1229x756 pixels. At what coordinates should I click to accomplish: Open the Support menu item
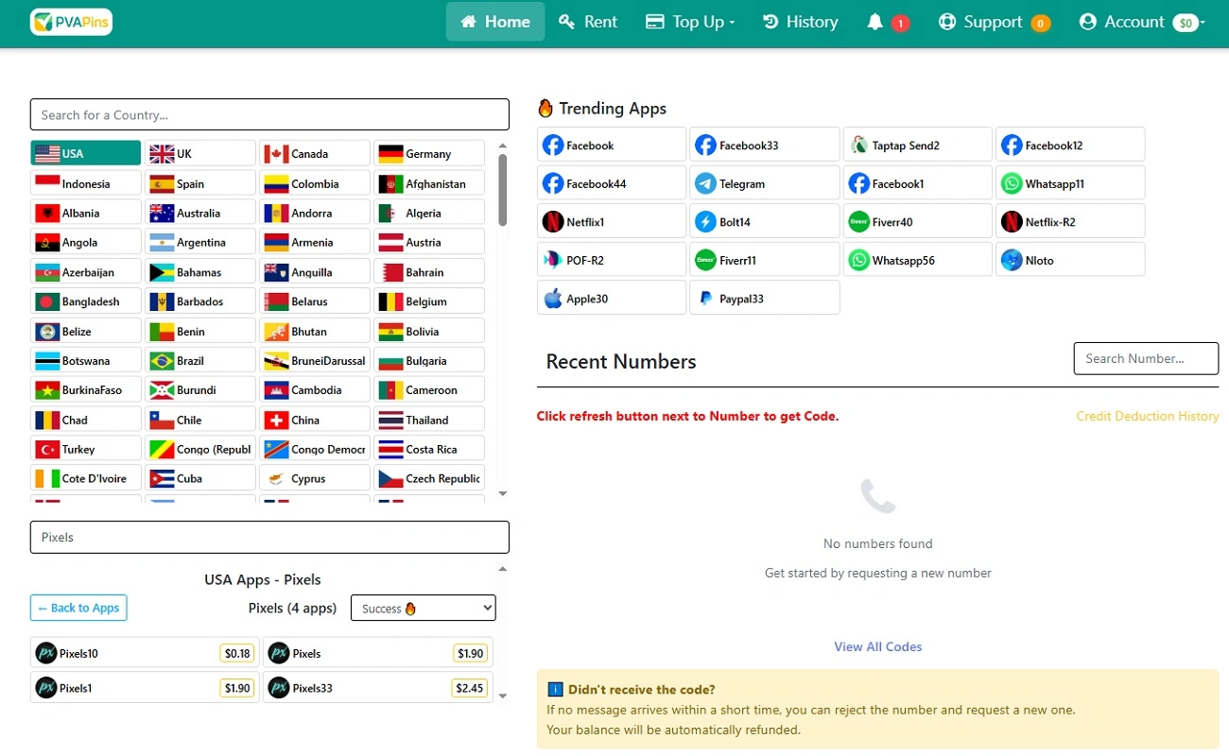coord(994,22)
